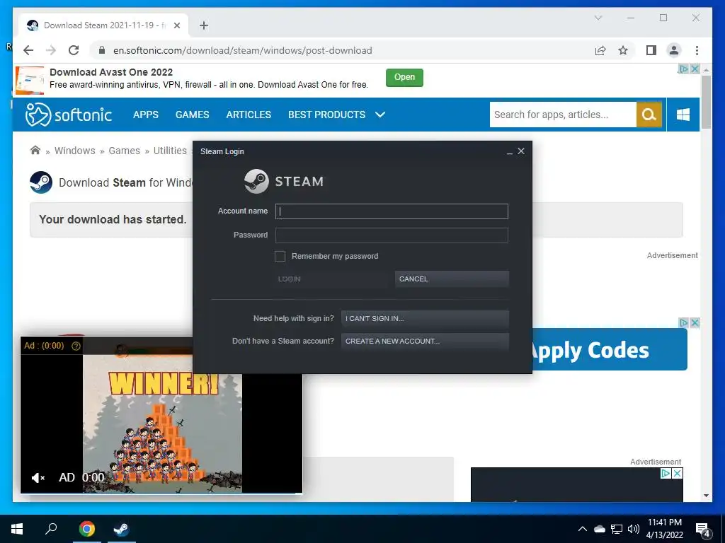
Task: Open a new Chrome tab
Action: (x=204, y=25)
